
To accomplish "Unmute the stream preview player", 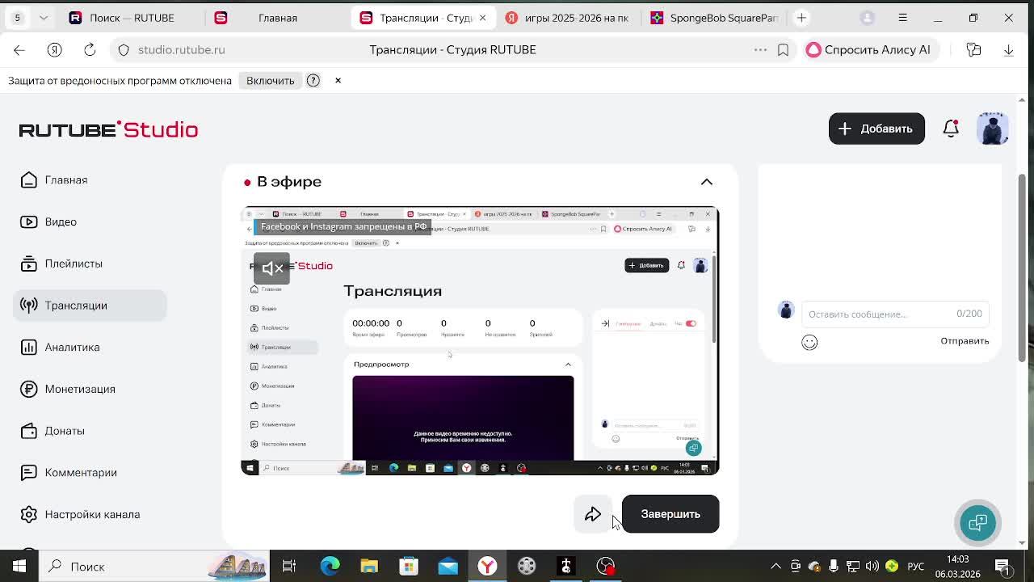I will (271, 268).
